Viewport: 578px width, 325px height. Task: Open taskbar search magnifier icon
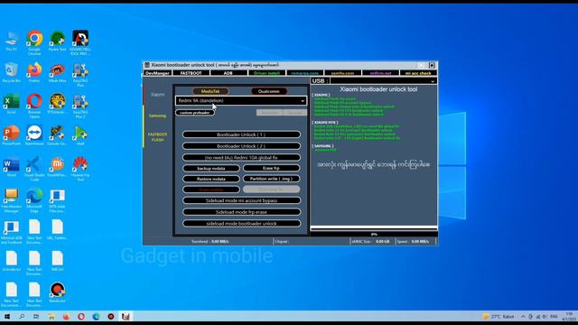click(x=22, y=317)
